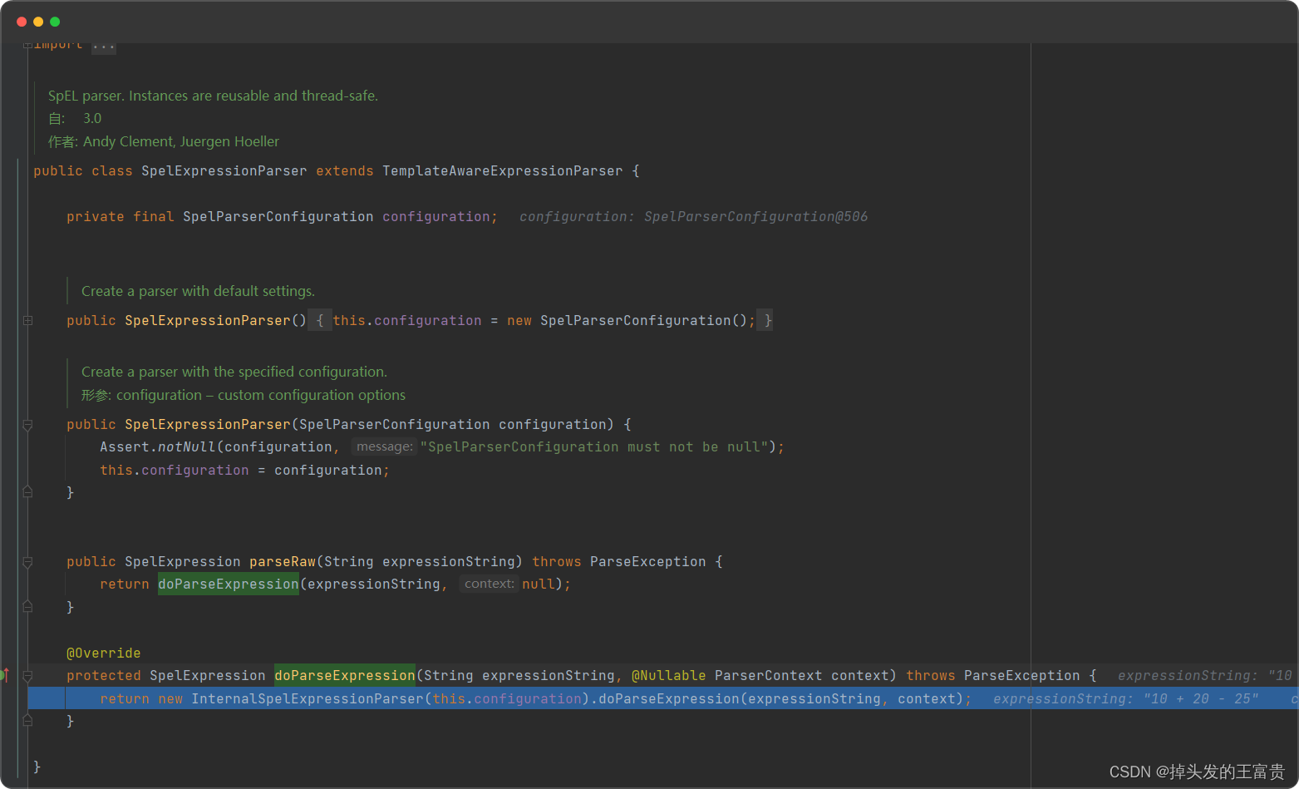Click SpelExpression return type of parseRaw
The height and width of the screenshot is (789, 1299).
(183, 561)
